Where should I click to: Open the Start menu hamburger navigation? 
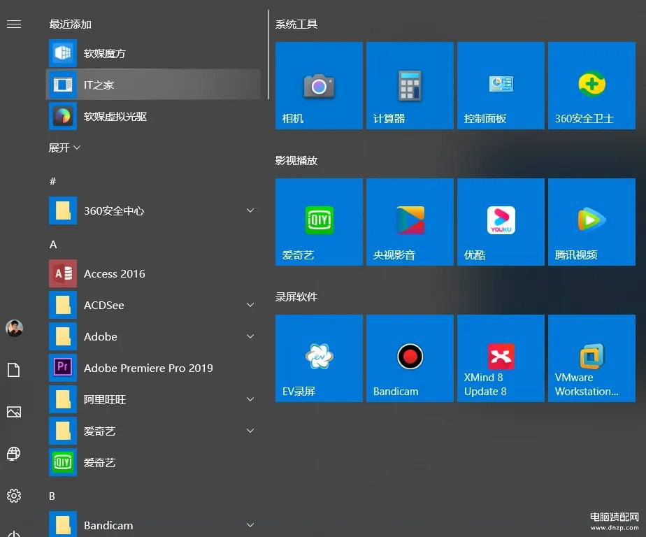(x=14, y=23)
